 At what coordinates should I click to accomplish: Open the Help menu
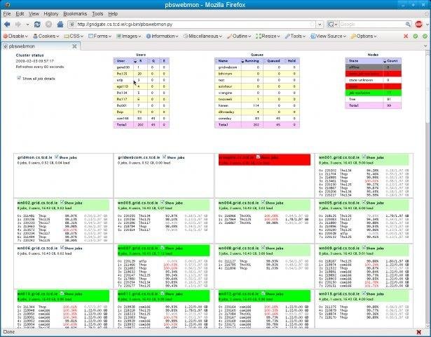click(x=113, y=14)
